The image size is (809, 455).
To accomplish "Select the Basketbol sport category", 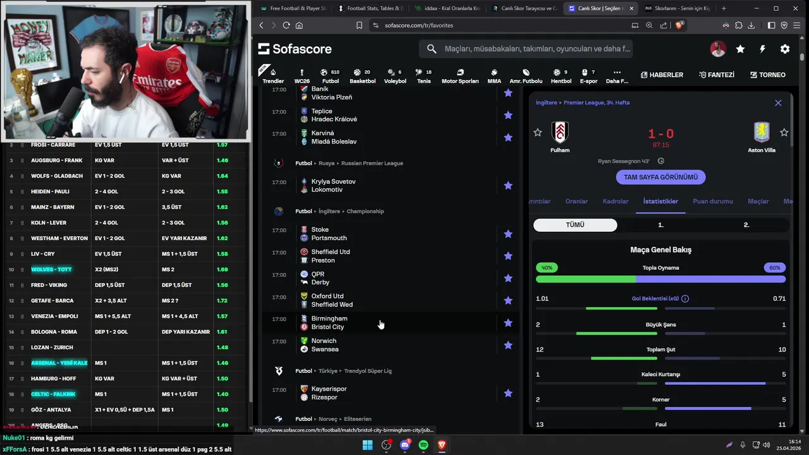I will point(363,76).
